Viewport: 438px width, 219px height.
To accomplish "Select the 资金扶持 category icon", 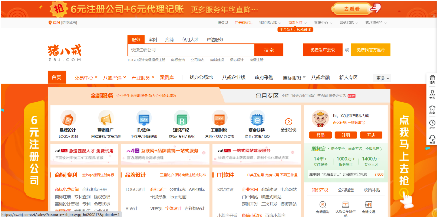I will click(257, 118).
